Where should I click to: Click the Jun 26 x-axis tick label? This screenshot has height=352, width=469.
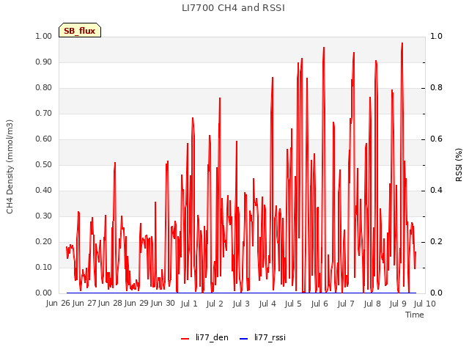(x=58, y=304)
